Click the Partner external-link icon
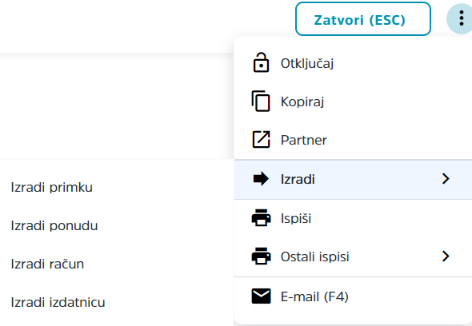The height and width of the screenshot is (326, 472). click(261, 140)
